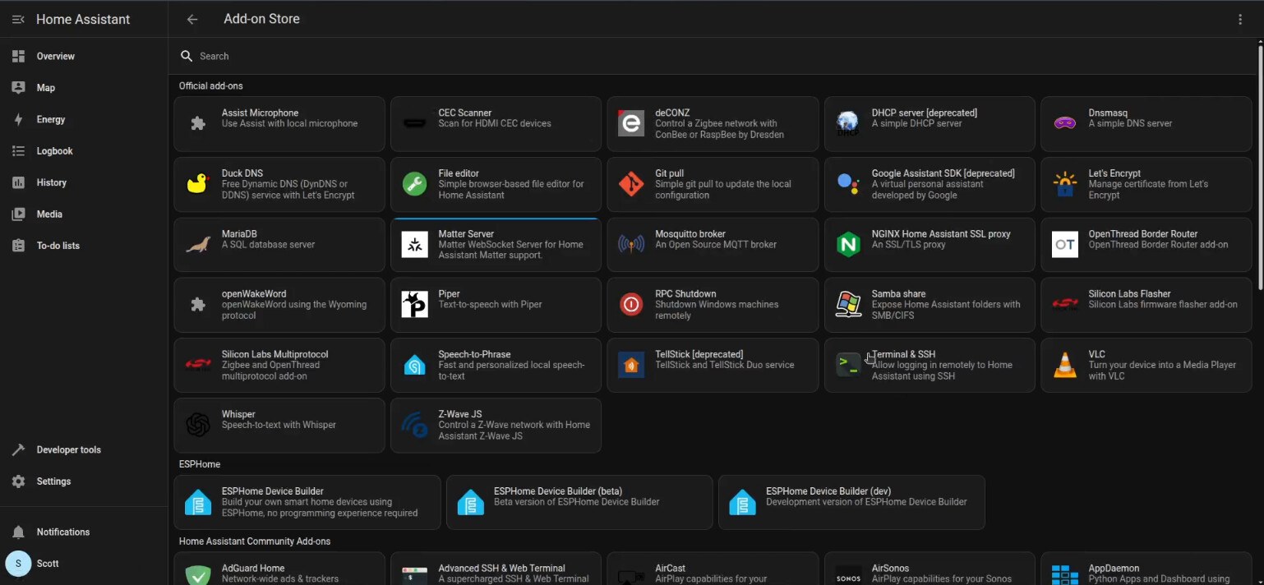
Task: Open the AirCast add-on card
Action: [x=713, y=569]
